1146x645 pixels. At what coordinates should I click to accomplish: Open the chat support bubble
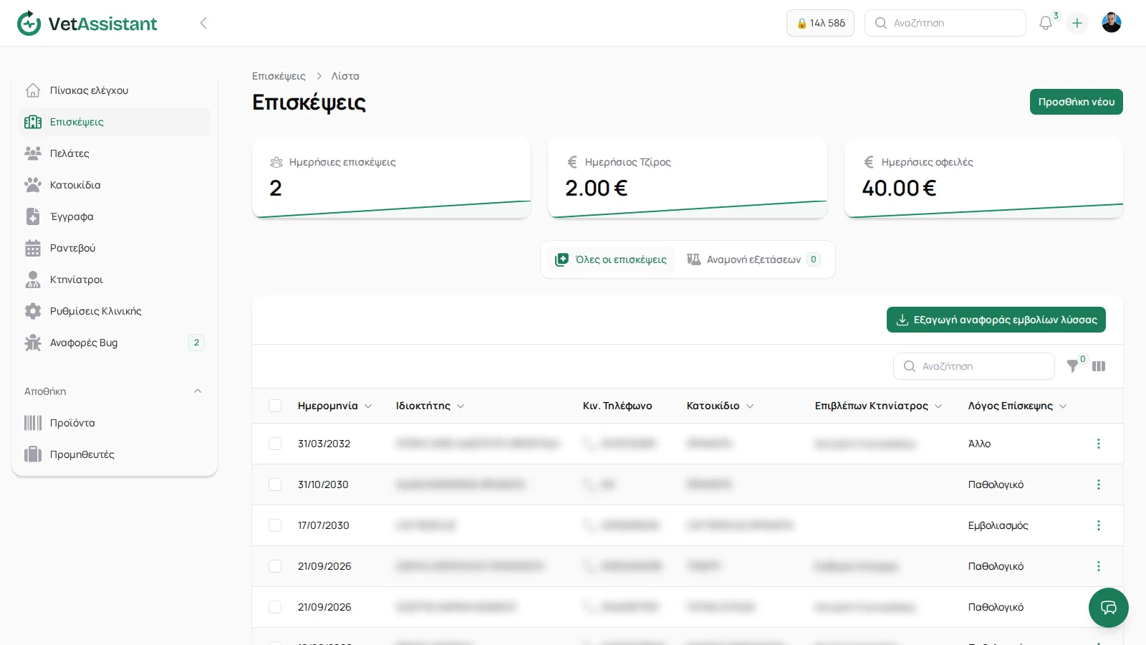point(1109,608)
